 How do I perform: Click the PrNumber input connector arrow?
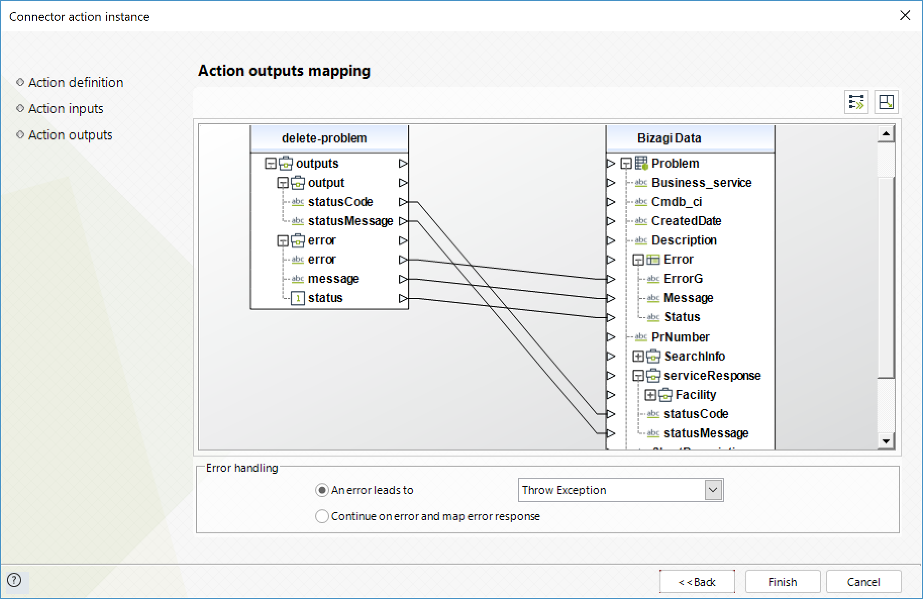pyautogui.click(x=611, y=337)
